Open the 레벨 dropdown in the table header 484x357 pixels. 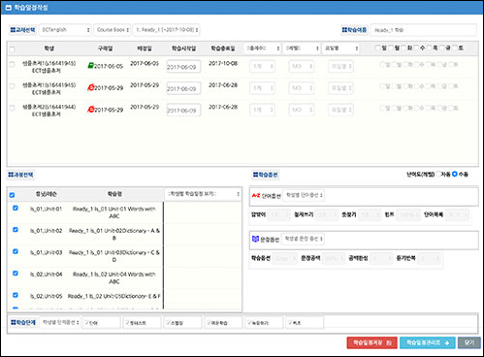(302, 49)
